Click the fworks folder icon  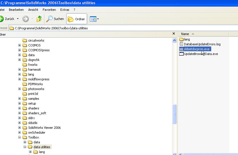pos(24,65)
